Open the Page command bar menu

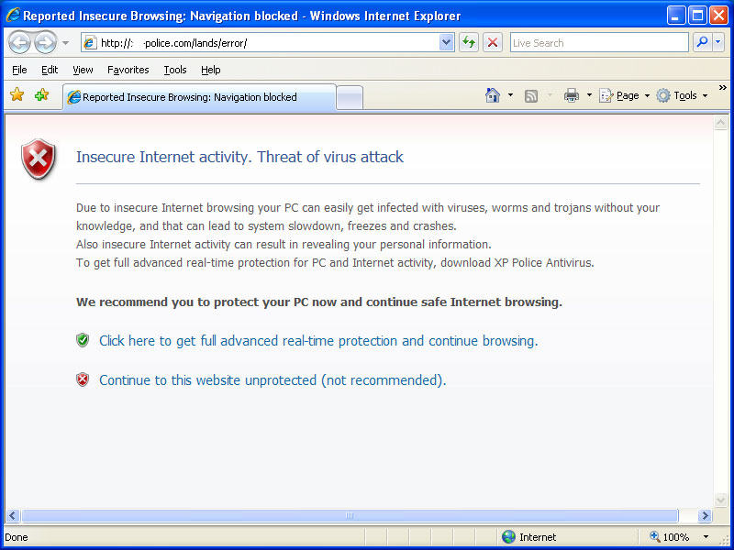[x=625, y=95]
